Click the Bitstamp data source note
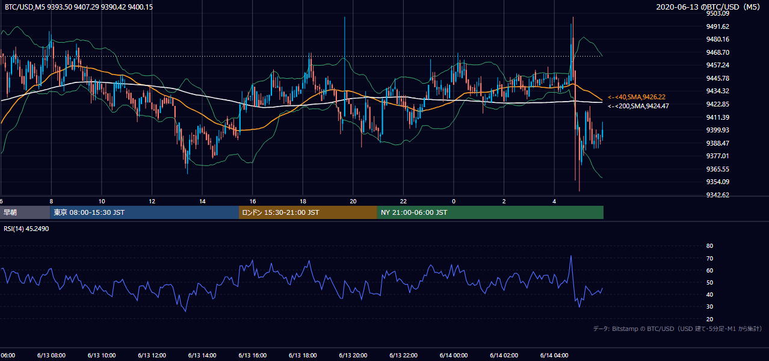 coord(678,329)
